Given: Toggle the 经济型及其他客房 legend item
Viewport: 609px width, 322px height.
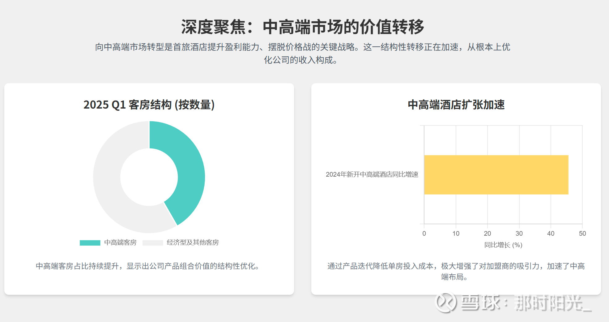Looking at the screenshot, I should pyautogui.click(x=181, y=243).
